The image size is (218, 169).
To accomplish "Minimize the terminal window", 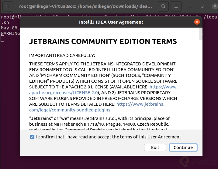I will (191, 7).
